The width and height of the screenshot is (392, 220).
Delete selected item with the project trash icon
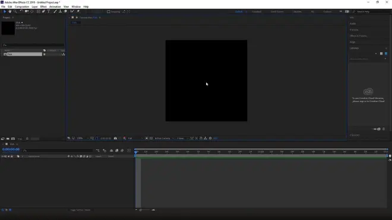[27, 139]
